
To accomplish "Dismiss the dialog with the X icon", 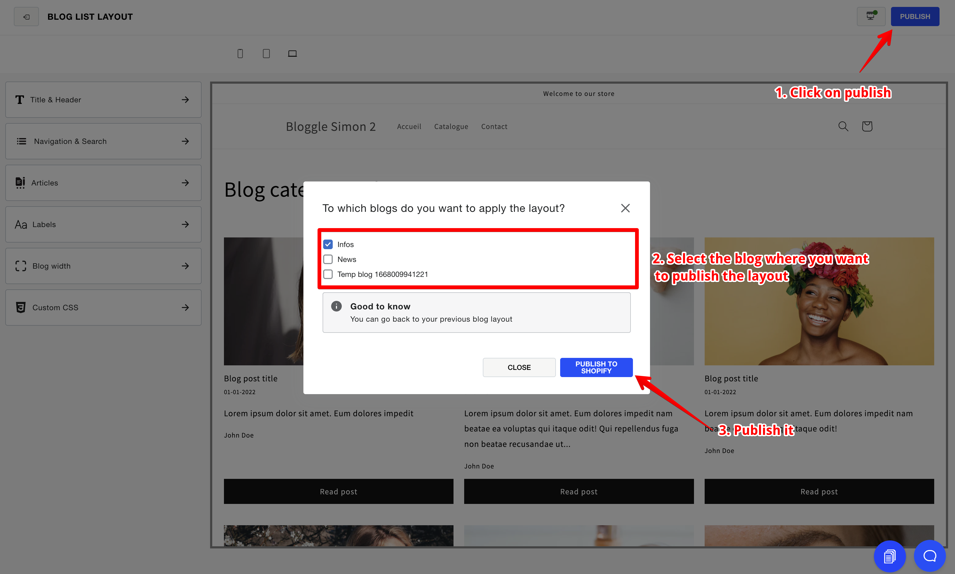I will 625,208.
